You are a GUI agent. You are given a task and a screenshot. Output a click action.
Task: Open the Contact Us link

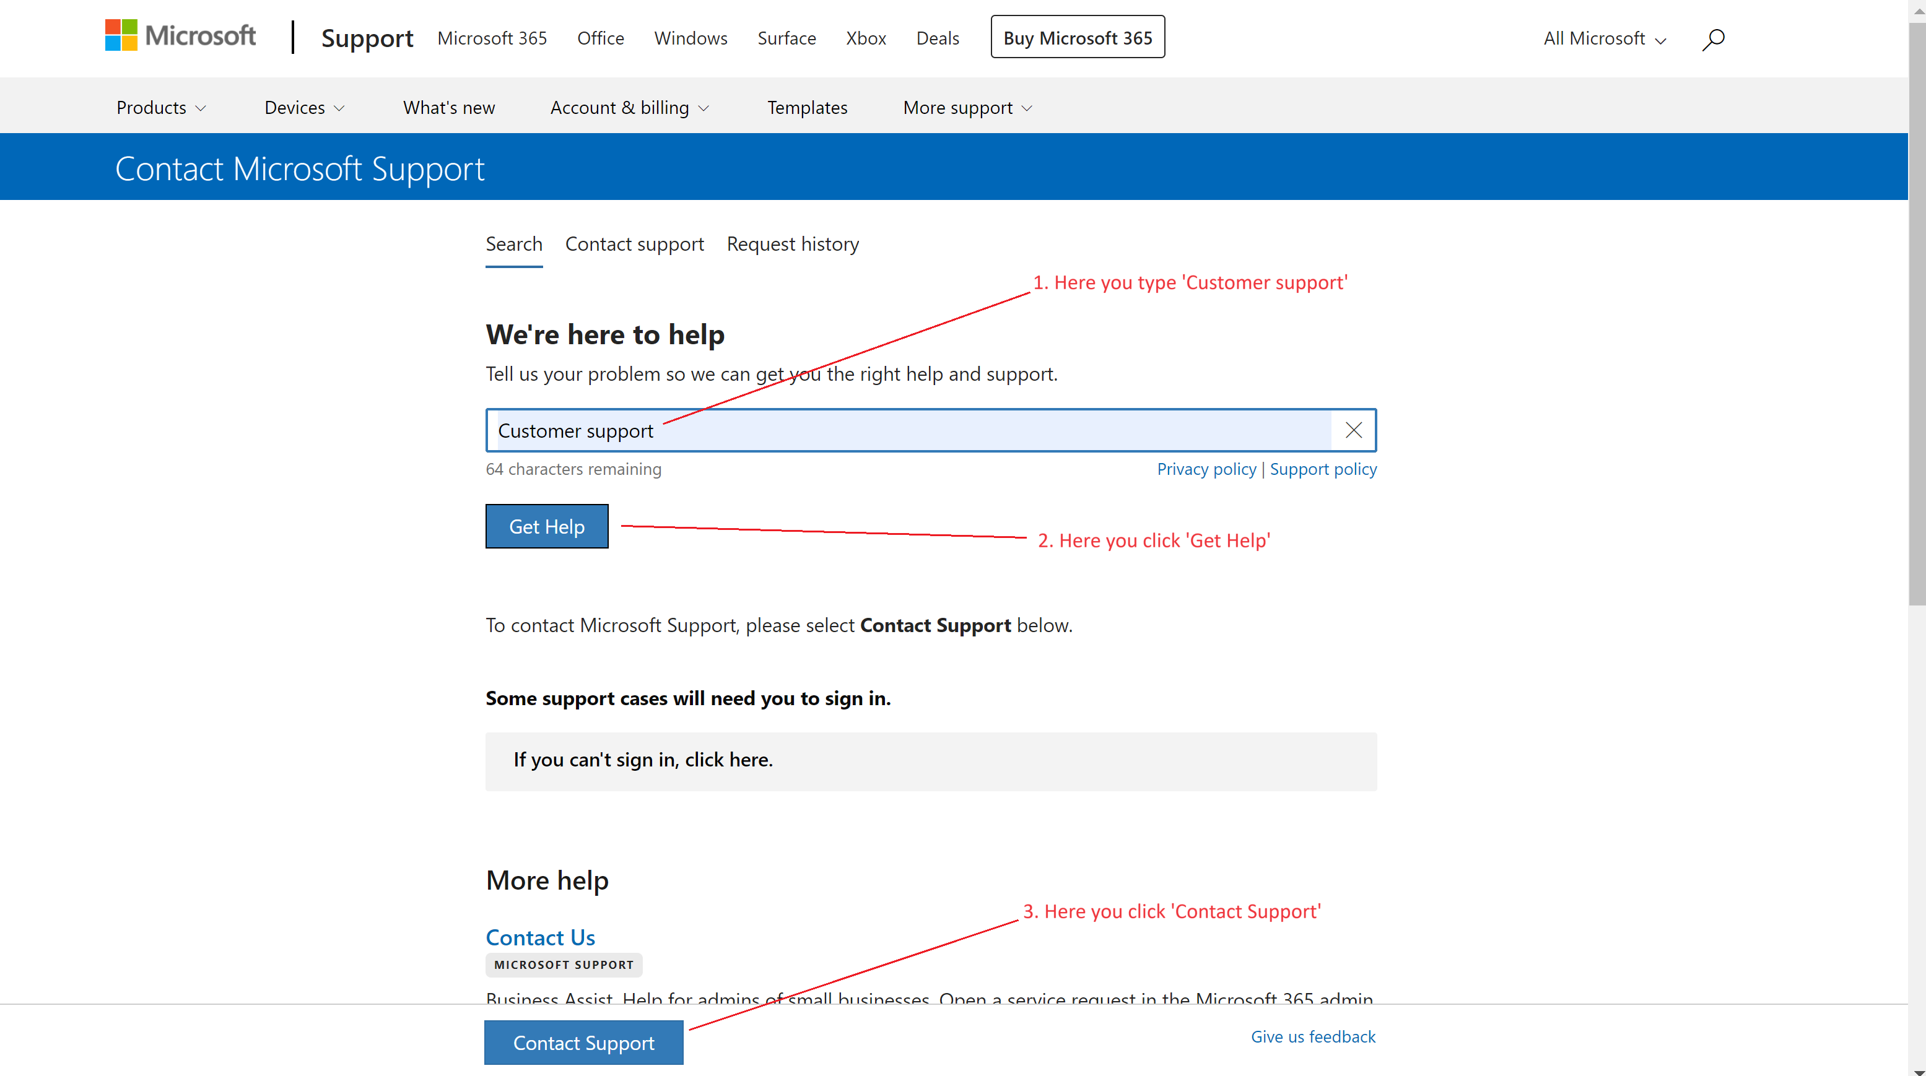pyautogui.click(x=540, y=937)
